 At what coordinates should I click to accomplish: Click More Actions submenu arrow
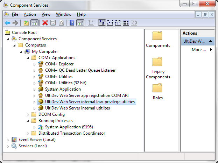coord(211,50)
